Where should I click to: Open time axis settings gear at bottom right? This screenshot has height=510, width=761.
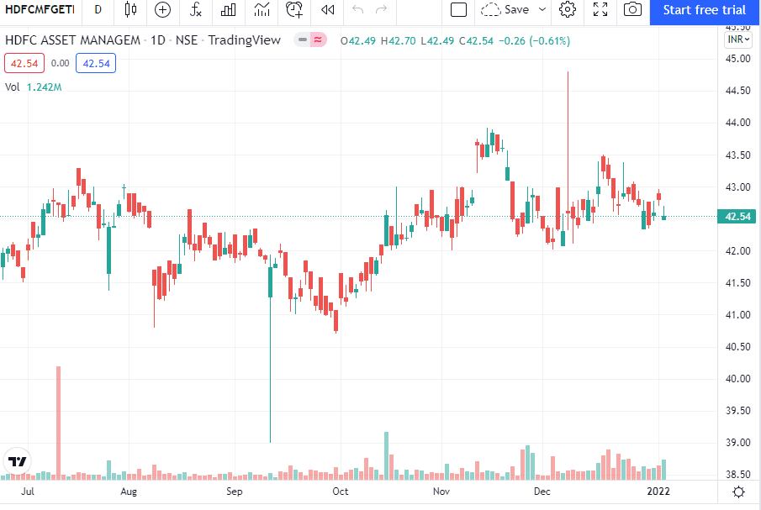coord(738,492)
